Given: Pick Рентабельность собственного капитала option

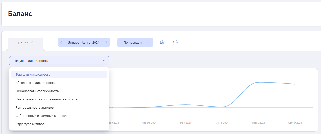Looking at the screenshot, I should [x=46, y=99].
